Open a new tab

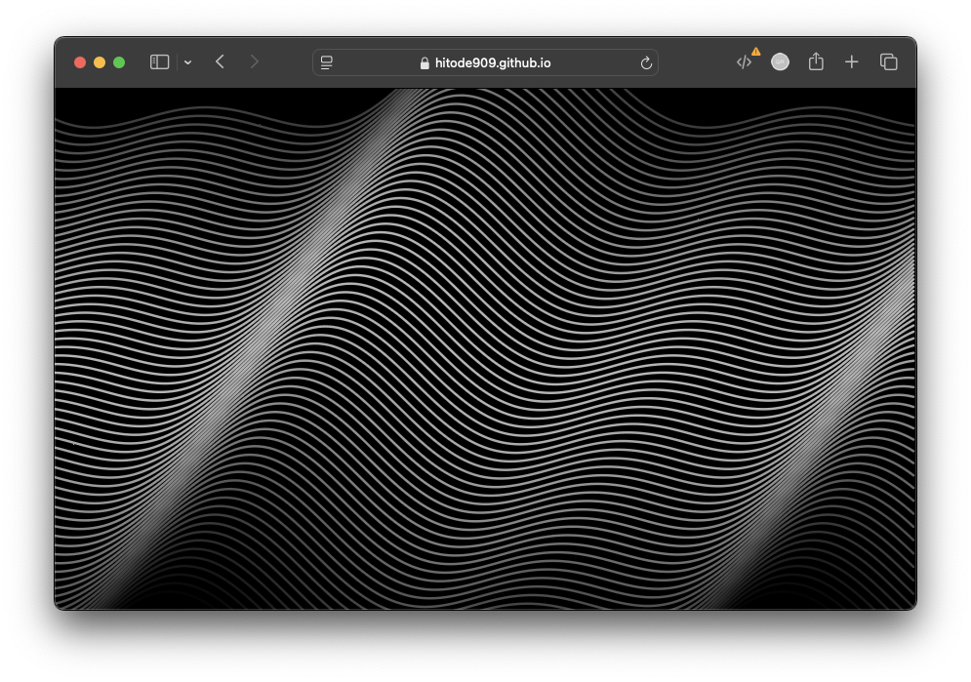(852, 61)
